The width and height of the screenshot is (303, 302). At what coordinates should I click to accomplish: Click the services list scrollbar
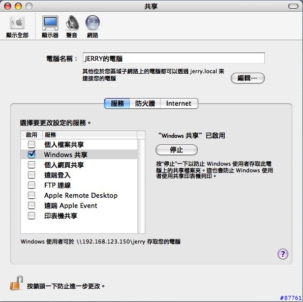141,186
